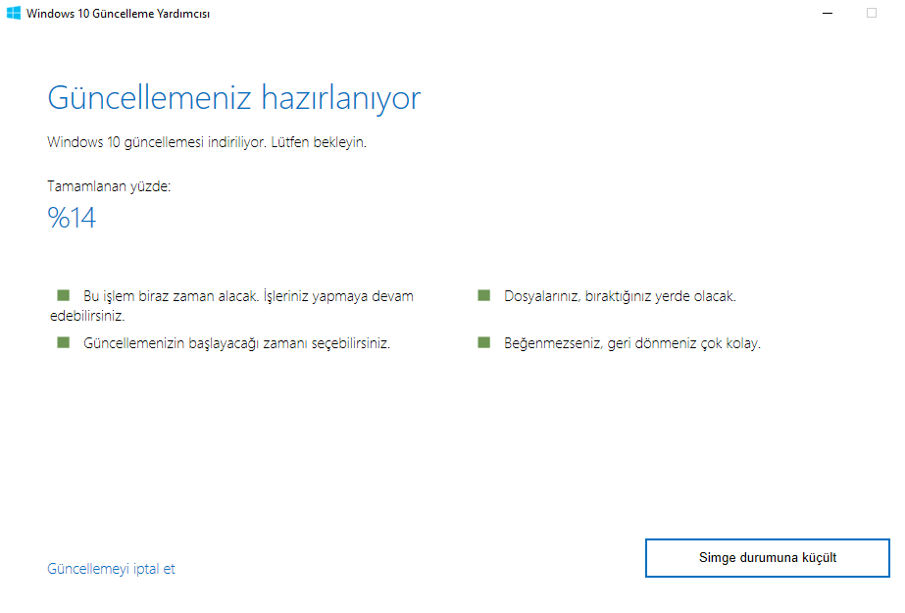Click green bullet beside 'Bu işlem biraz zaman alacak'

[64, 295]
